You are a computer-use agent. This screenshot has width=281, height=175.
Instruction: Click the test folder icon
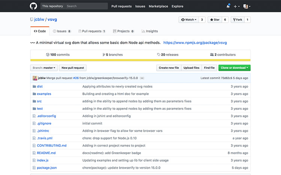(34, 109)
